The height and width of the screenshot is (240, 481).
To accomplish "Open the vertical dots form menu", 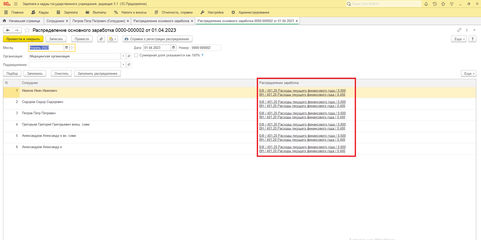I will pos(467,30).
